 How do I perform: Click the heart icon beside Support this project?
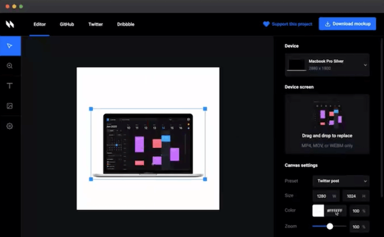(x=266, y=24)
